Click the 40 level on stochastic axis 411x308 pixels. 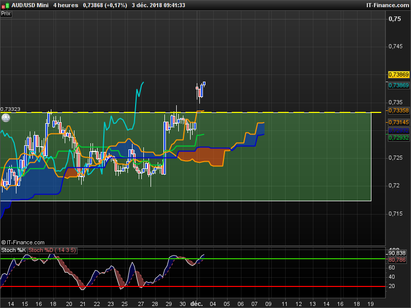click(391, 277)
